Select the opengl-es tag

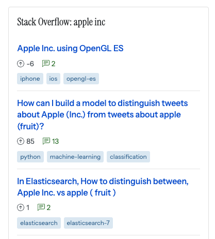(x=81, y=79)
